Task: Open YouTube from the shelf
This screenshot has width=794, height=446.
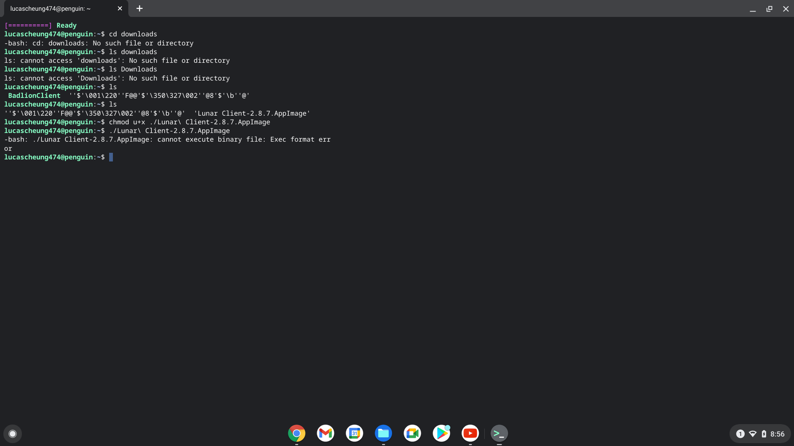Action: [470, 433]
